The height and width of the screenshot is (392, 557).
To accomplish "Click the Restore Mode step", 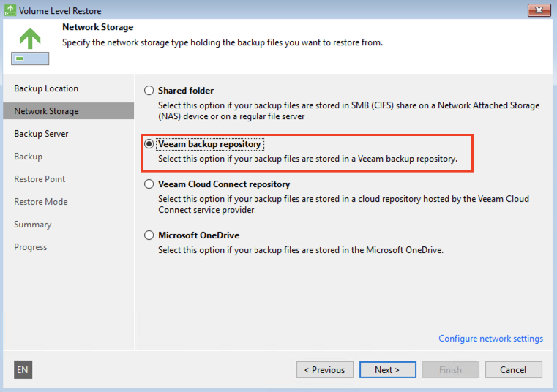I will click(40, 202).
